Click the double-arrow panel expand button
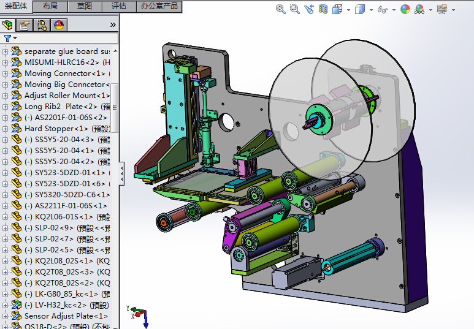This screenshot has width=474, height=329. (113, 25)
